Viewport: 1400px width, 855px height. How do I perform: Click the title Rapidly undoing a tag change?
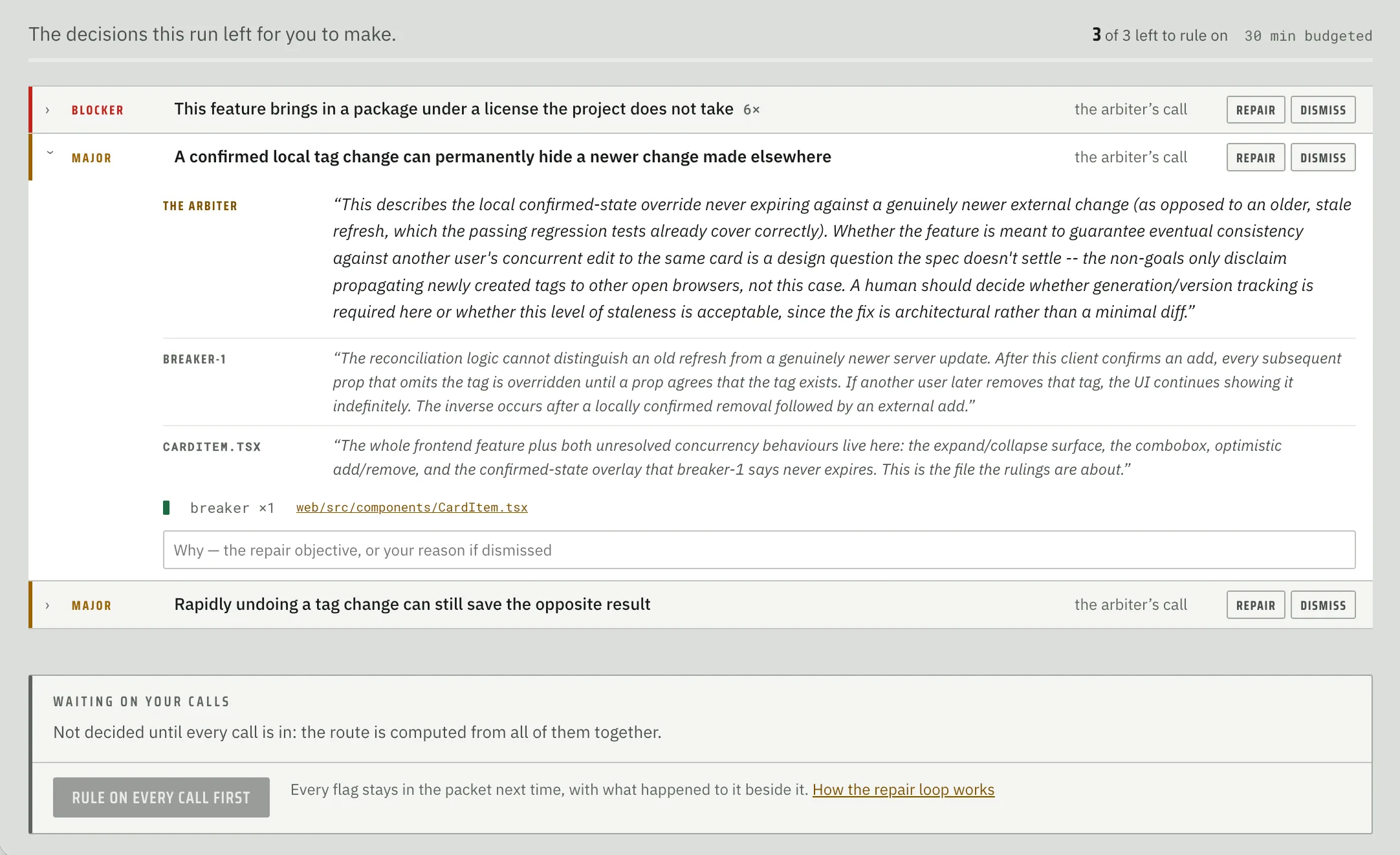coord(412,604)
